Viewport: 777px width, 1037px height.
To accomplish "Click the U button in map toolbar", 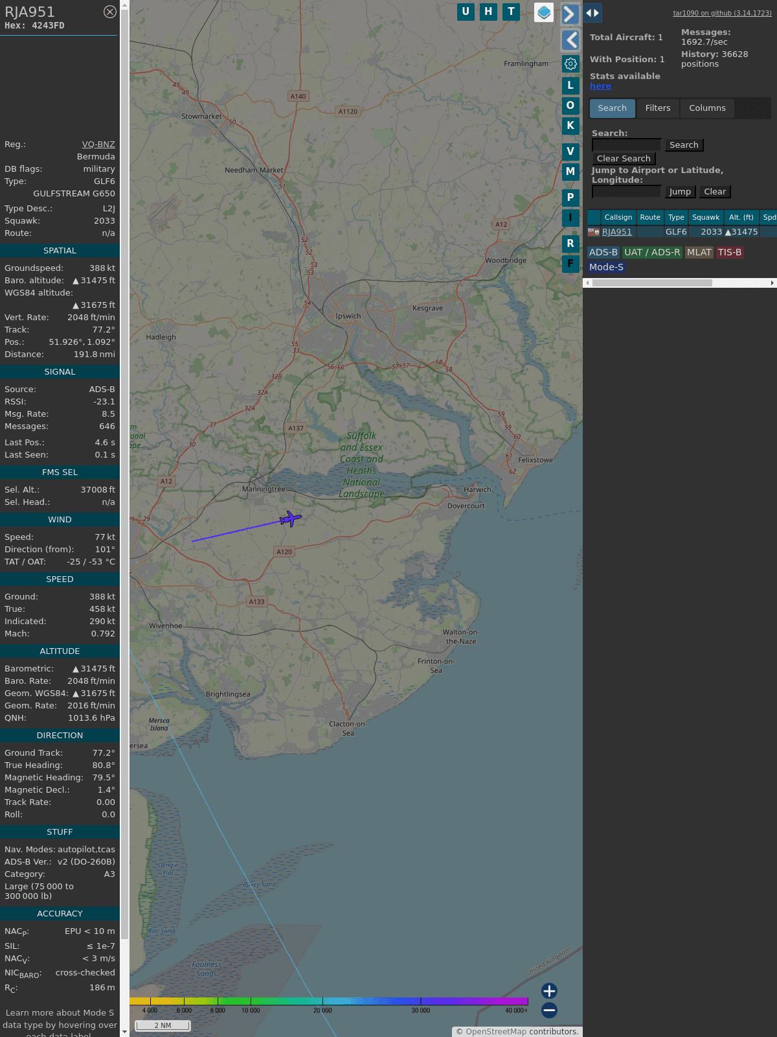I will 466,12.
